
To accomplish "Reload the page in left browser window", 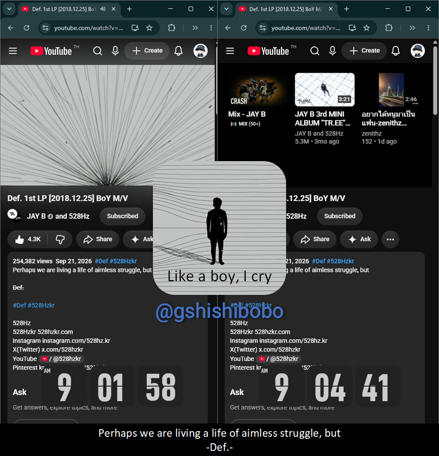I will pyautogui.click(x=26, y=28).
